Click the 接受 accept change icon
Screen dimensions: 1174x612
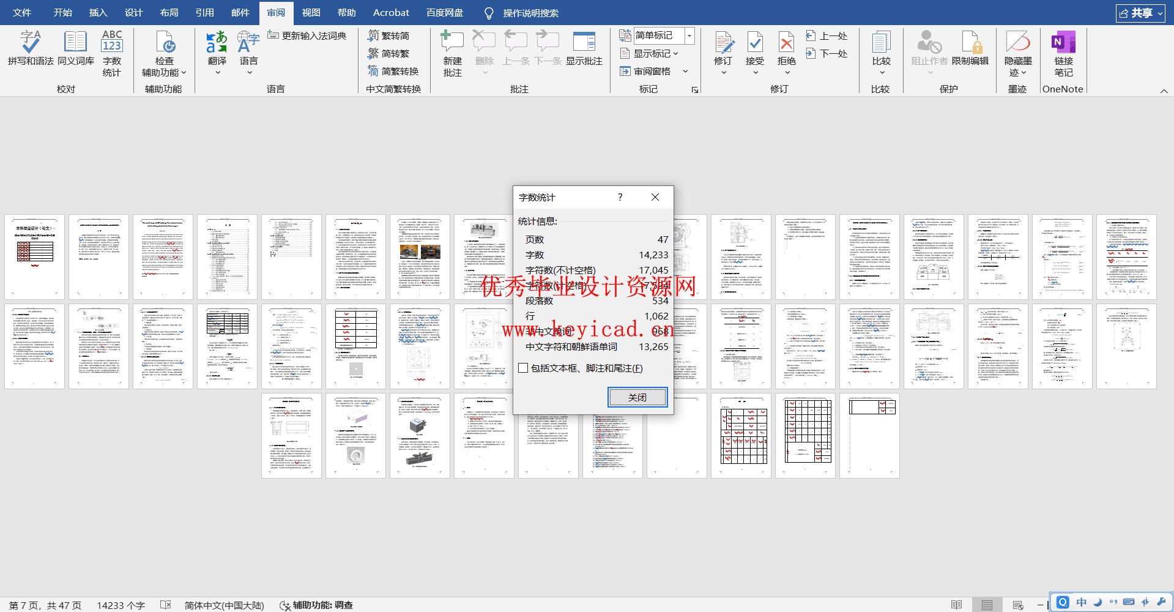755,42
